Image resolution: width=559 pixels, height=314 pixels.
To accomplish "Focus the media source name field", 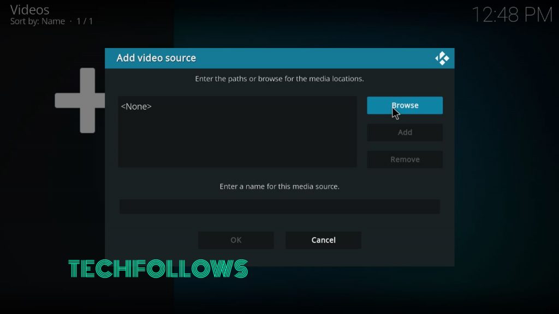I will [279, 206].
